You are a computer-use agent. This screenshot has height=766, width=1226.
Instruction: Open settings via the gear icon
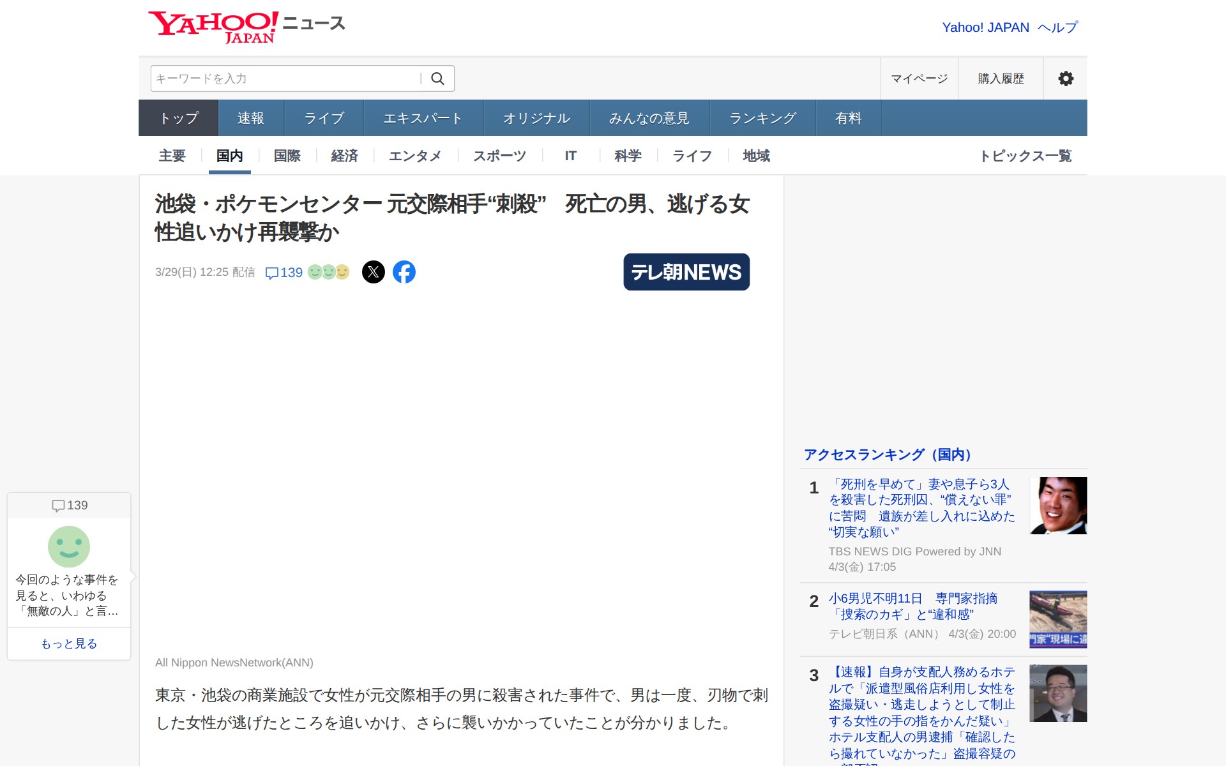pos(1065,79)
